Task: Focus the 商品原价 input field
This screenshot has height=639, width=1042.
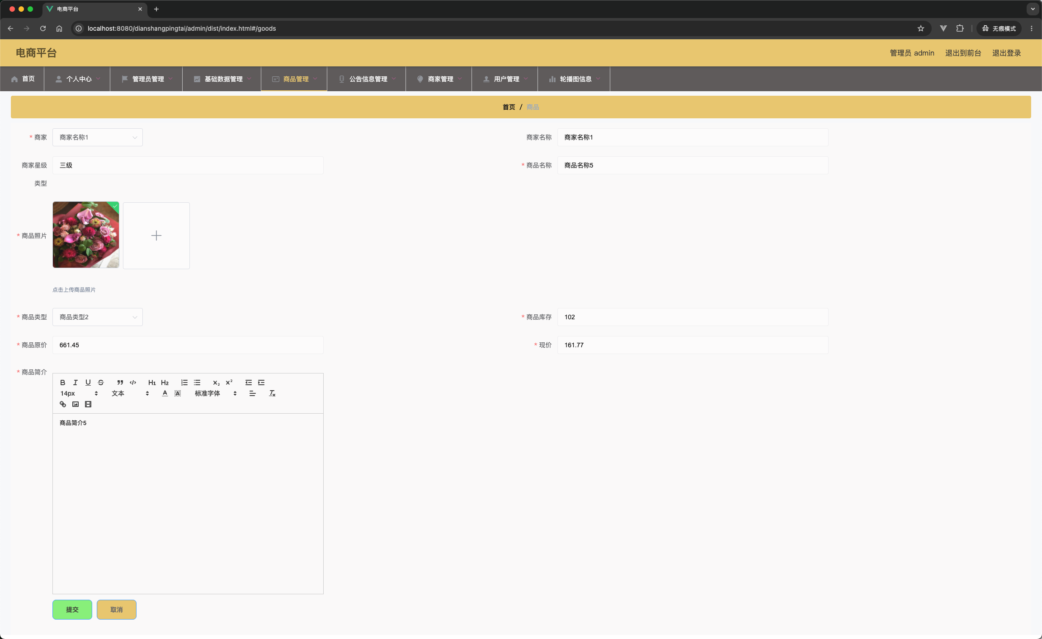Action: tap(188, 345)
